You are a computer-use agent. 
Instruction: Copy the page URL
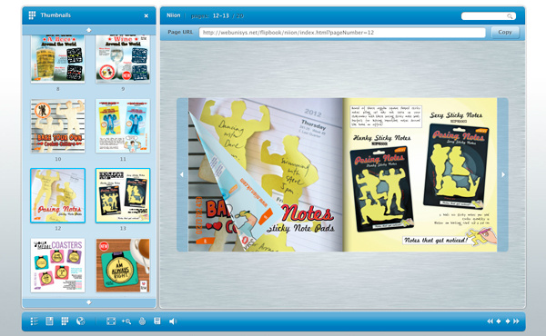click(x=505, y=33)
